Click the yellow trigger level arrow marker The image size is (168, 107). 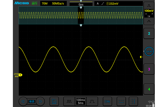coord(141,57)
